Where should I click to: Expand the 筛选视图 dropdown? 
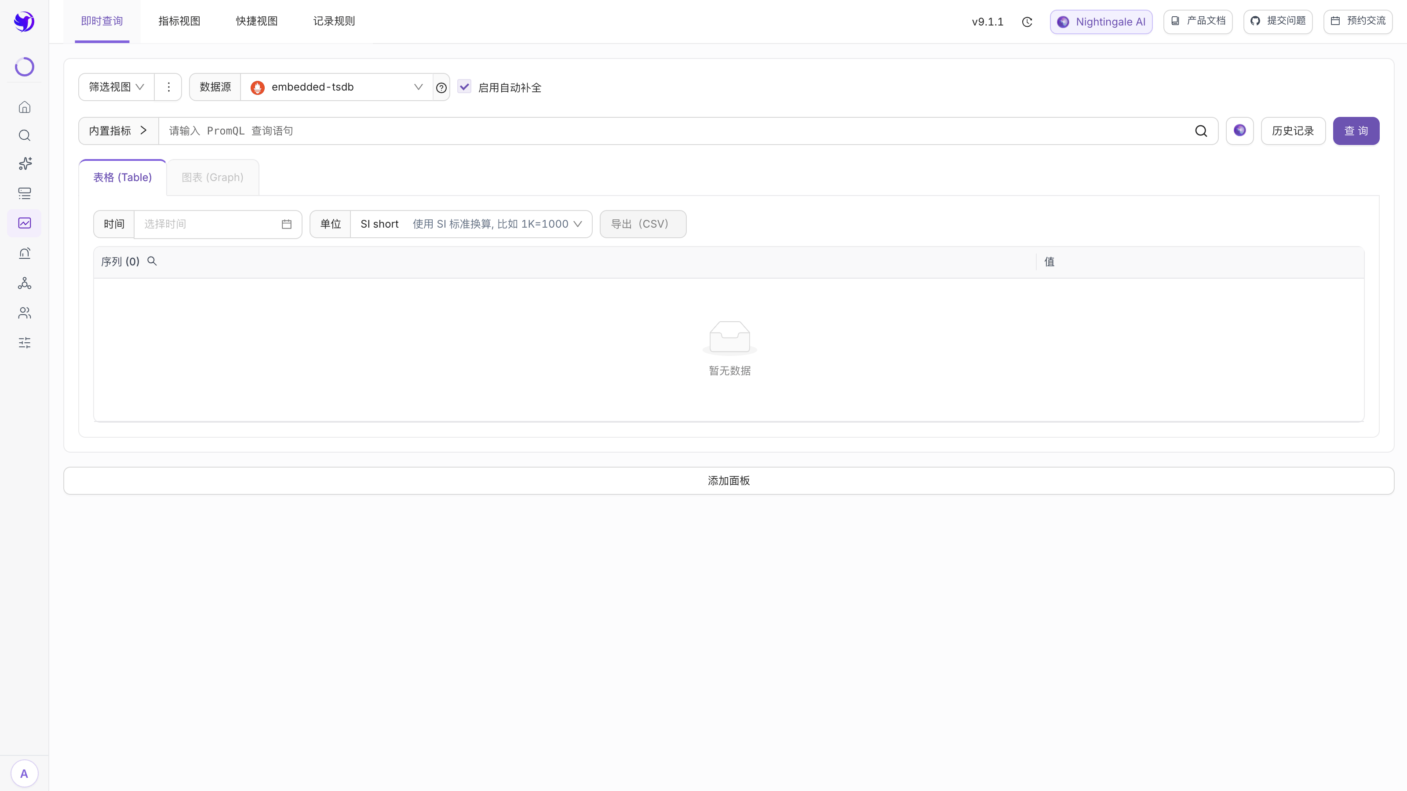(x=117, y=87)
